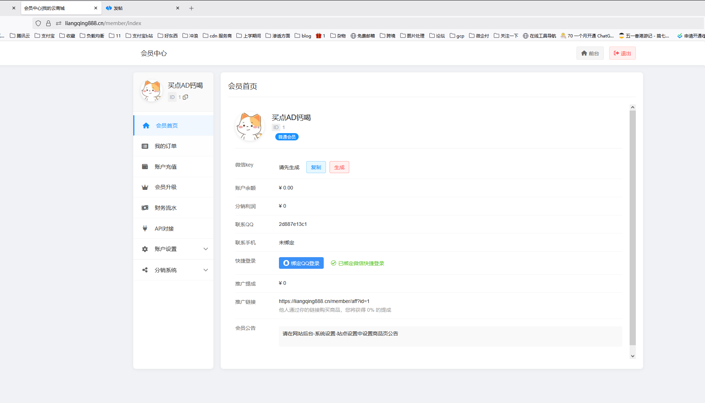Expand the 账户设置 submenu chevron

tap(206, 249)
